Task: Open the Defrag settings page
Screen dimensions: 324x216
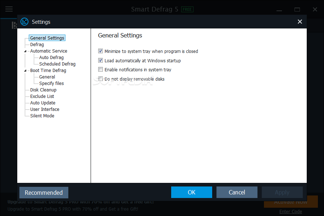Action: (x=37, y=45)
